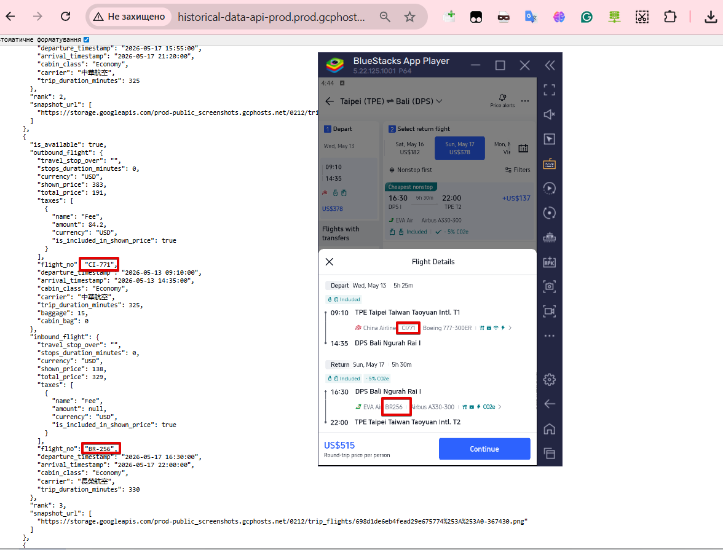The width and height of the screenshot is (723, 550).
Task: Open Chrome downloads icon
Action: pos(711,17)
